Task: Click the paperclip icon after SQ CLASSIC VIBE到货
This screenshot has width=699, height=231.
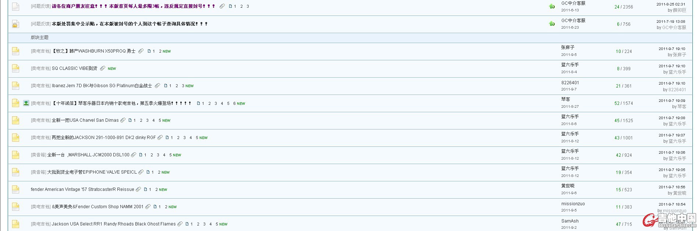Action: coord(103,68)
